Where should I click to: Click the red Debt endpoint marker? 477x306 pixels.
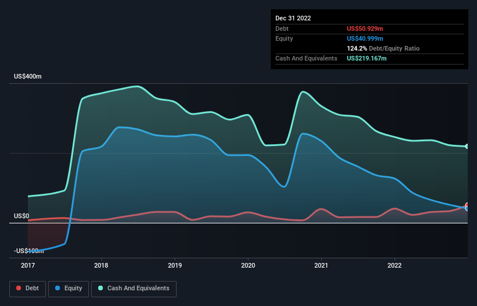click(467, 205)
